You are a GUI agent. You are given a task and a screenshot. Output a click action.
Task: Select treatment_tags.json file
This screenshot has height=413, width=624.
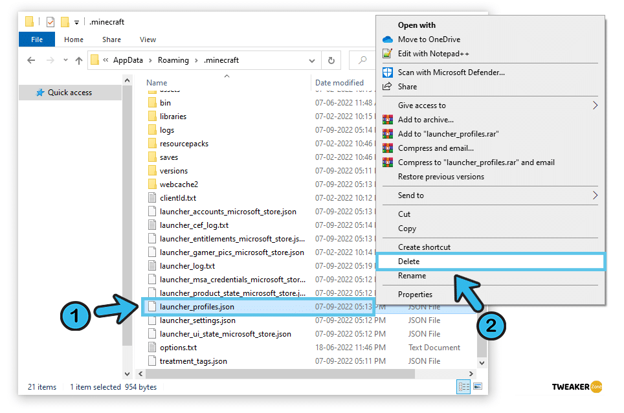(x=194, y=361)
